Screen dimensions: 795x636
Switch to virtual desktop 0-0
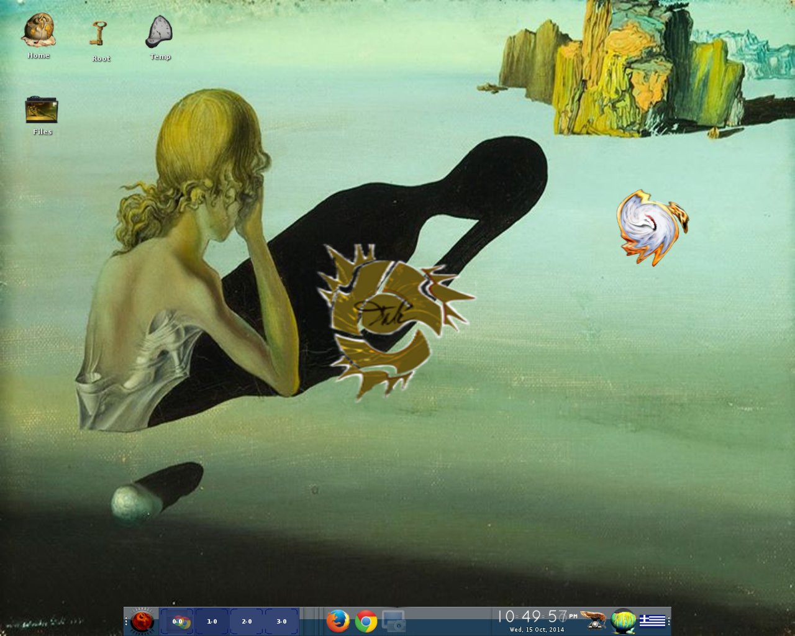[177, 621]
